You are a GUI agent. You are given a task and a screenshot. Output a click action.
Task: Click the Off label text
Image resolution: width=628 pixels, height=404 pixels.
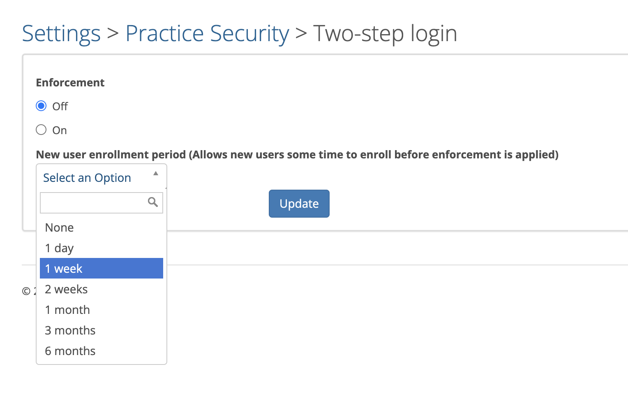point(60,107)
